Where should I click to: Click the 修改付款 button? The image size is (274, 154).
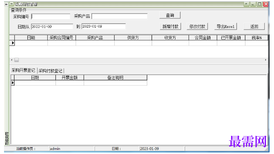[197, 26]
